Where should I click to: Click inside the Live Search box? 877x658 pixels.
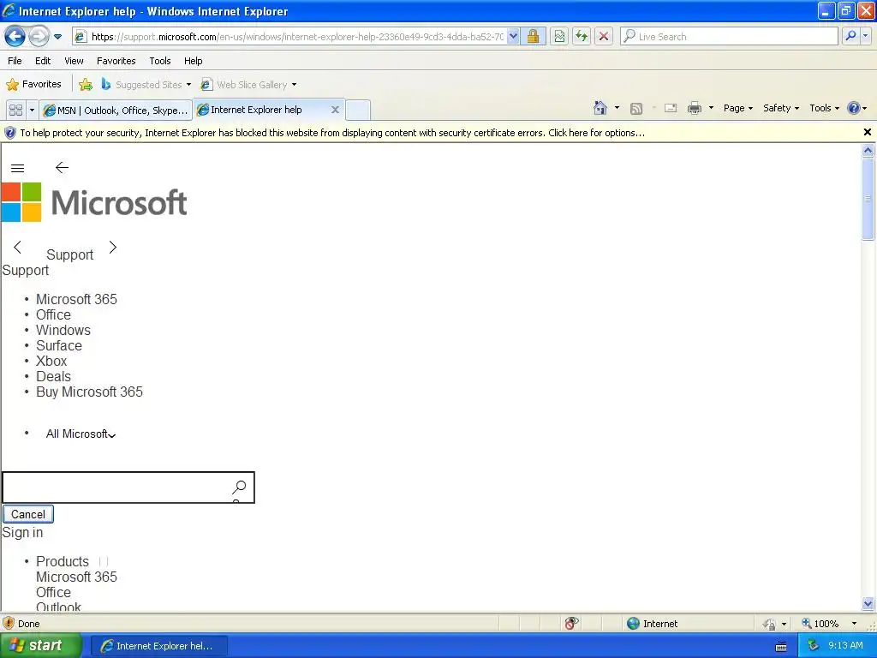pyautogui.click(x=730, y=37)
